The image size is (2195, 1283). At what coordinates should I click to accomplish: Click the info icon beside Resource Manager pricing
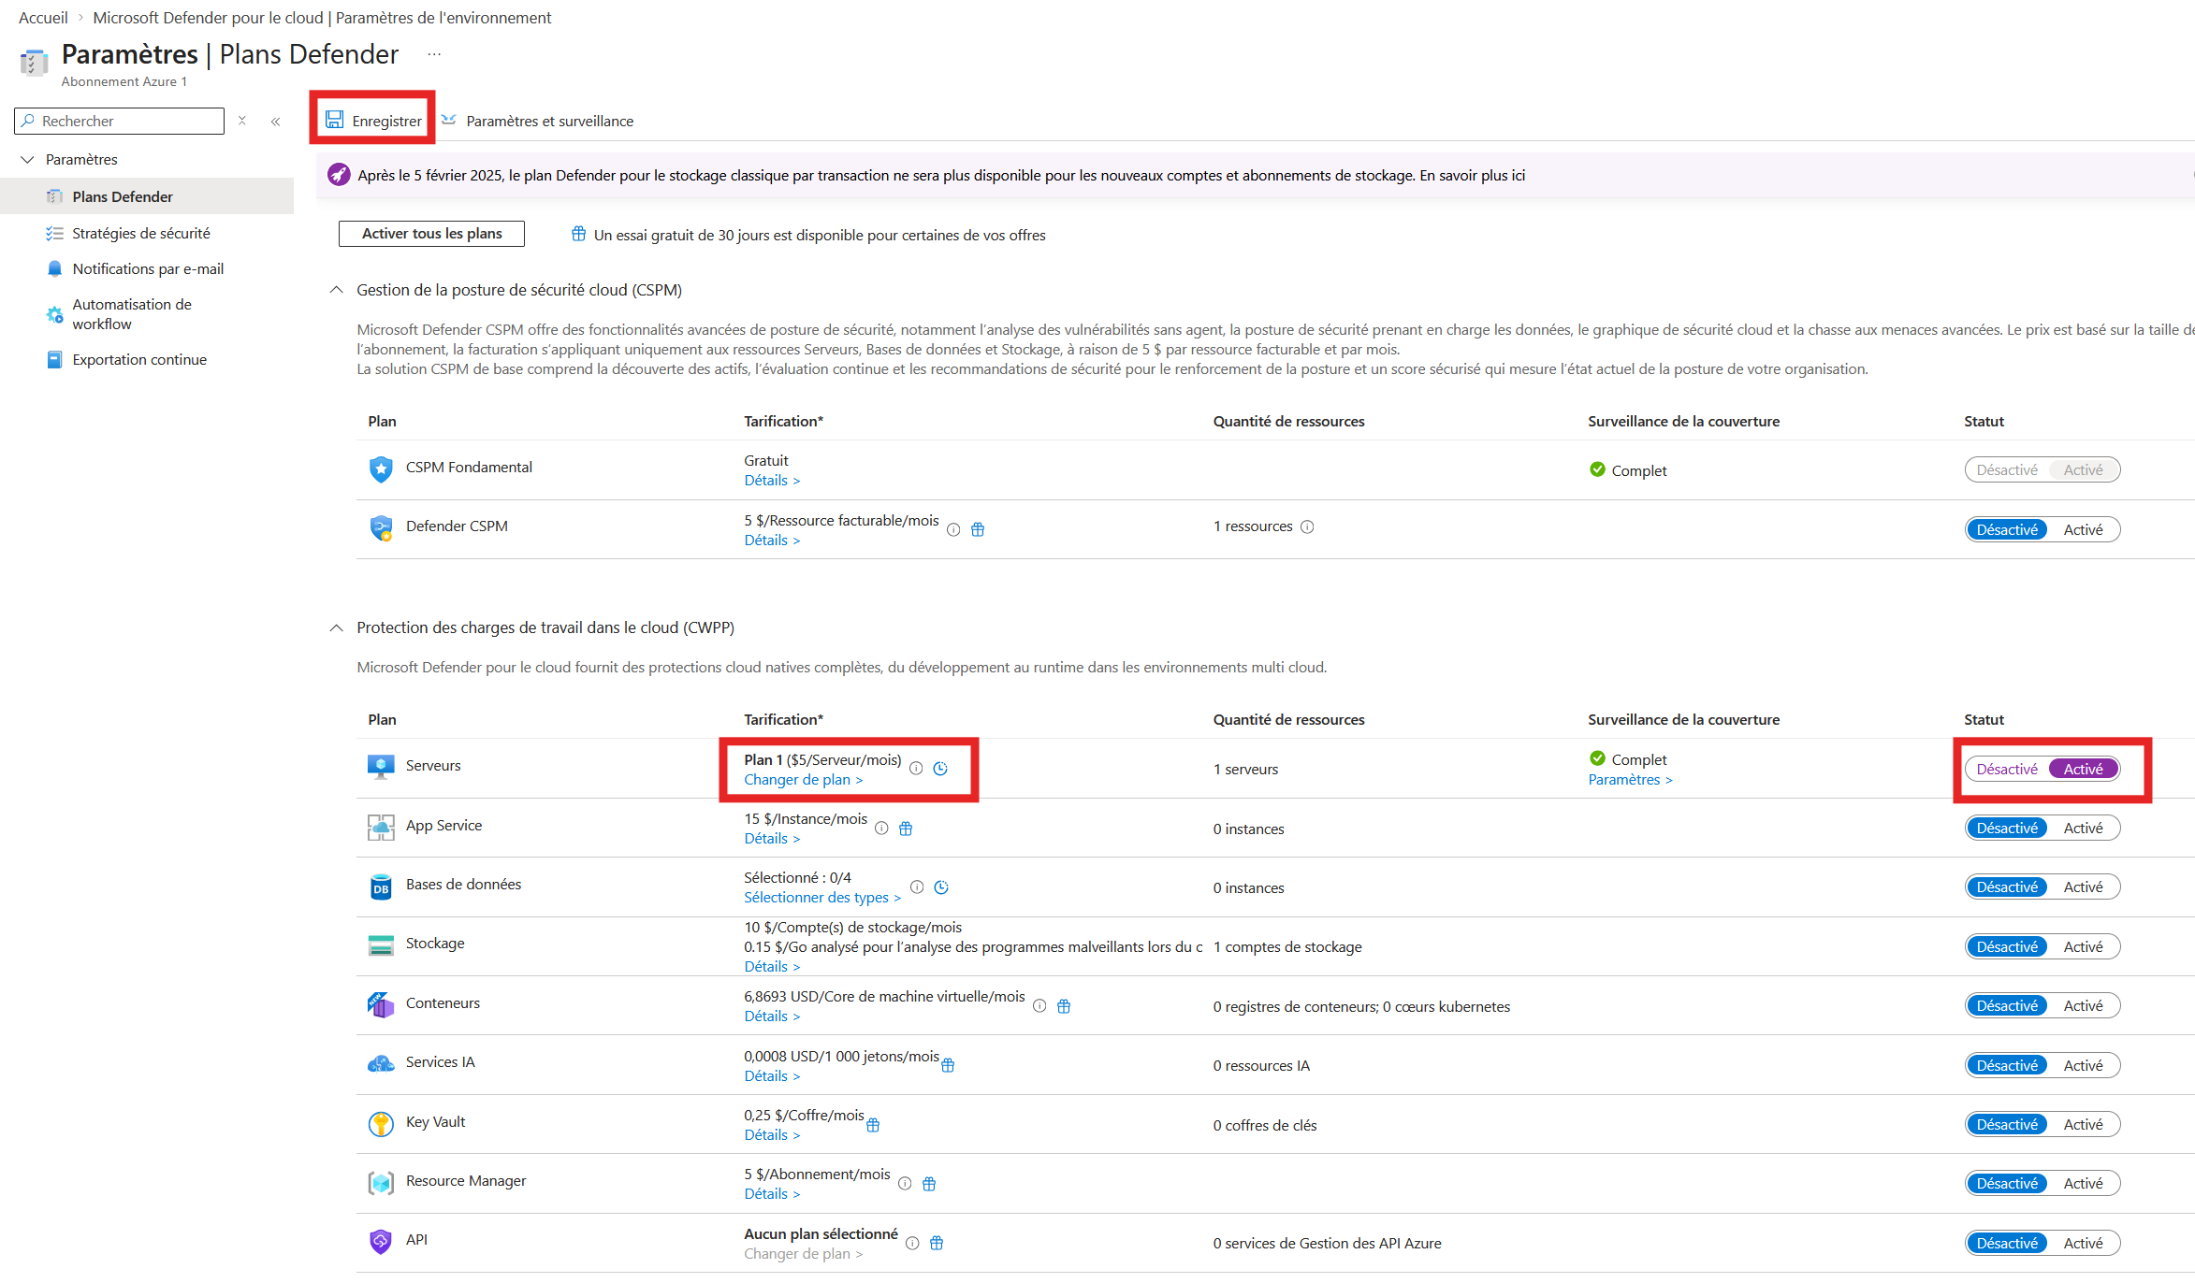coord(905,1183)
